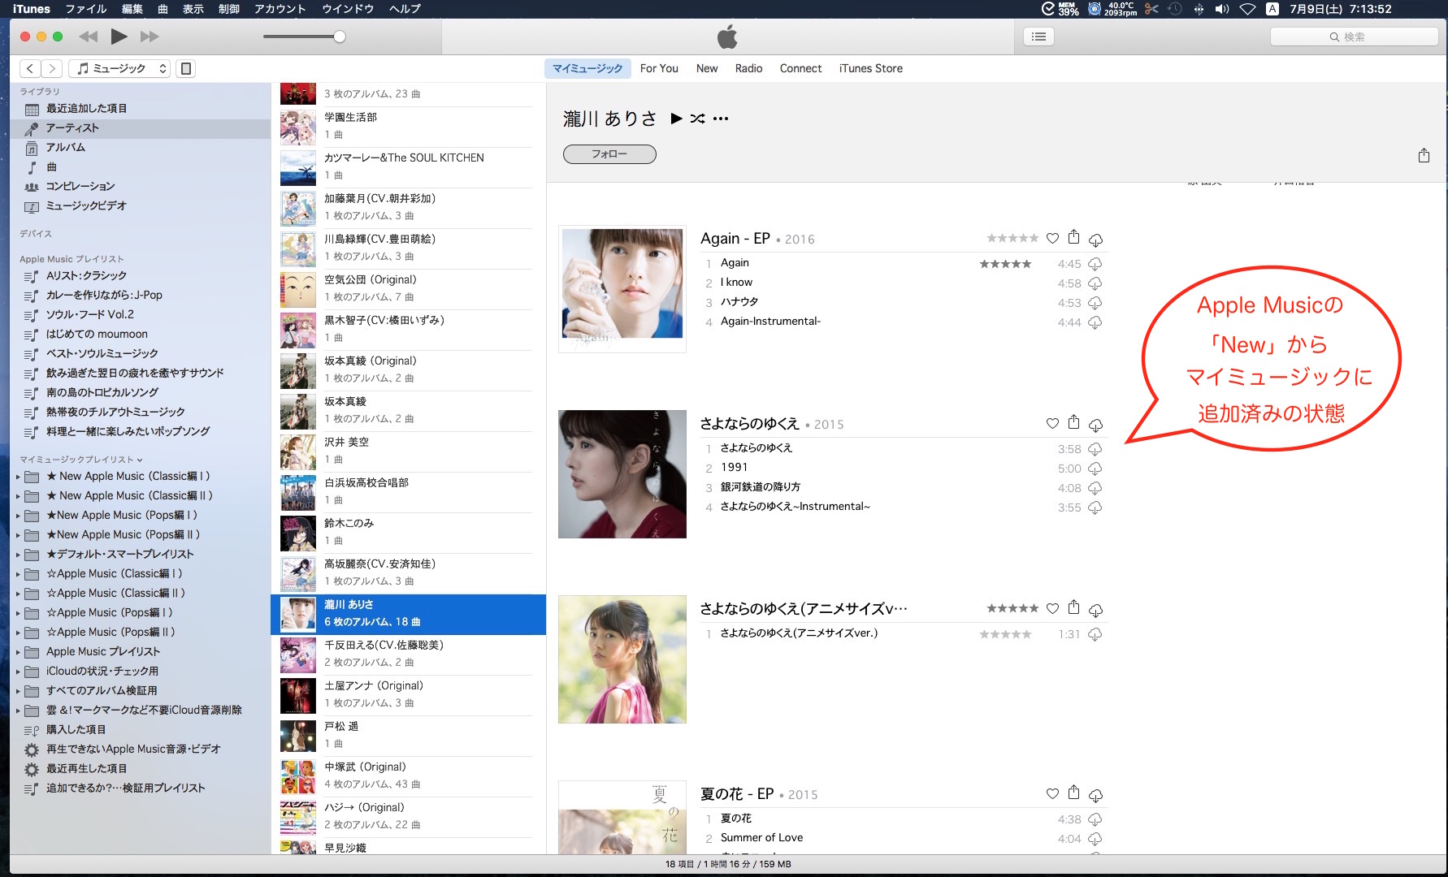Click the search field 検索

(x=1354, y=37)
